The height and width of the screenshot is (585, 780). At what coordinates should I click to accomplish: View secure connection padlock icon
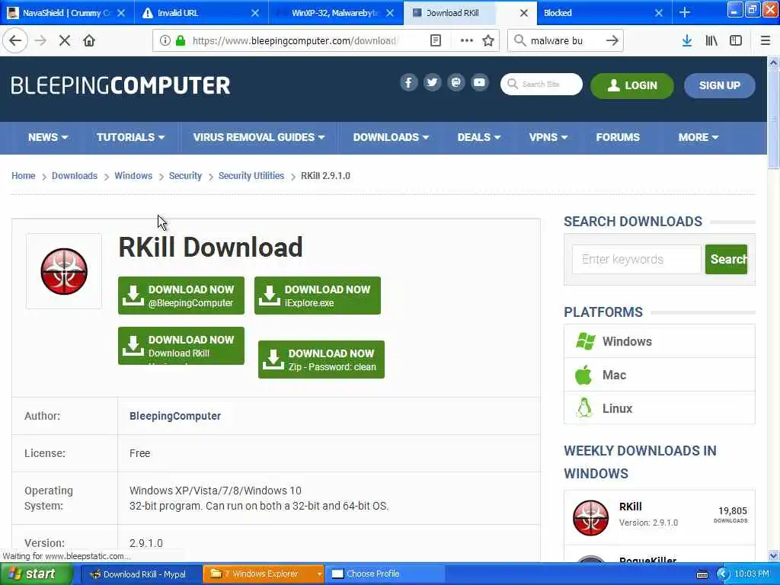coord(181,41)
